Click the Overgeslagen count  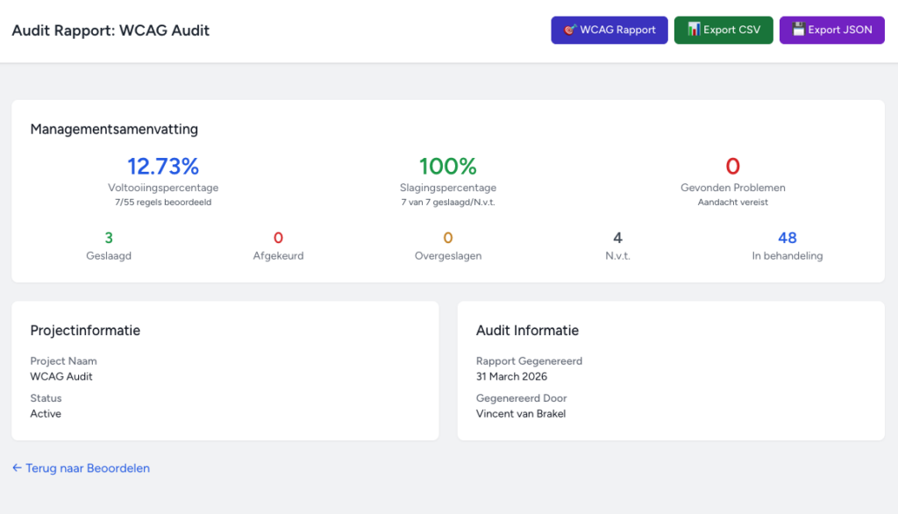click(447, 238)
